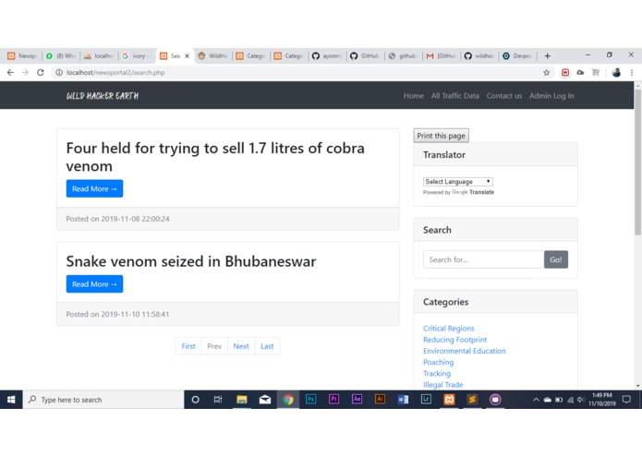The image size is (642, 456).
Task: Open Task View on the taskbar
Action: pos(218,400)
